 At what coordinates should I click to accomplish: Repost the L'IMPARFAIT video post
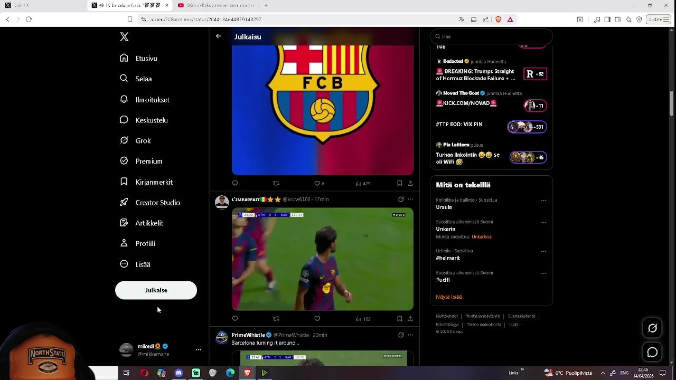click(276, 318)
